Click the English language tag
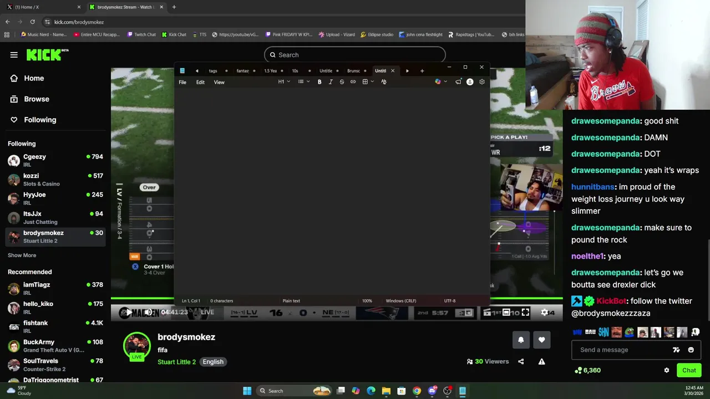Viewport: 710px width, 399px height. coord(213,362)
